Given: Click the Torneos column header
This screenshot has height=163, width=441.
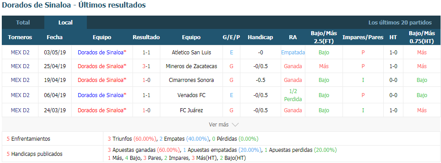Looking at the screenshot, I should pyautogui.click(x=20, y=37).
